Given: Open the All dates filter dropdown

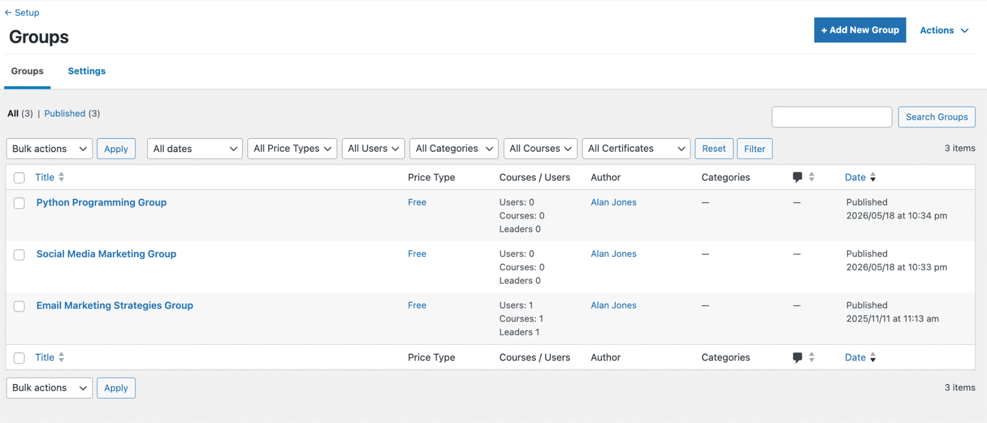Looking at the screenshot, I should 194,149.
